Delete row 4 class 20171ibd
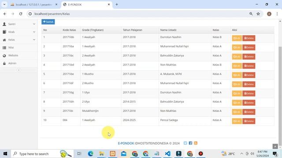This screenshot has width=282, height=158. click(x=249, y=66)
